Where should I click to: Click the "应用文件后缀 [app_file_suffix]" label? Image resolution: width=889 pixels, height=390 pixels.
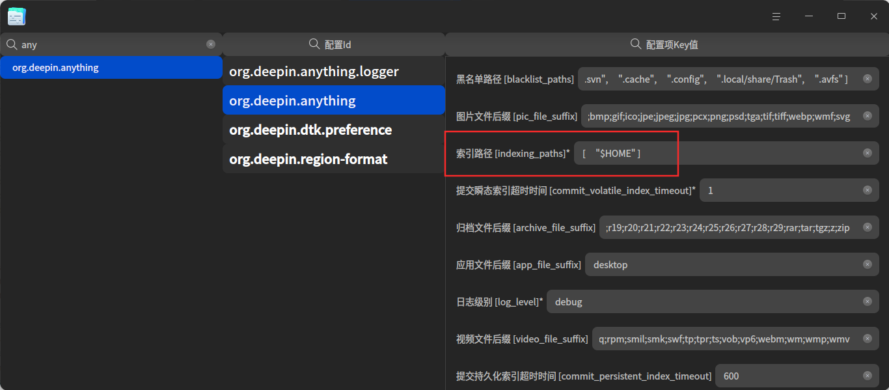(519, 265)
